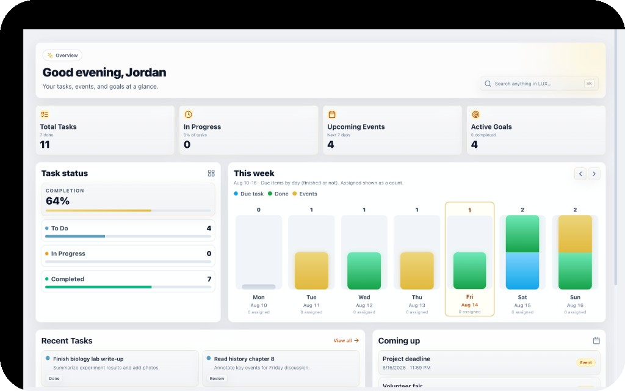
Task: Click the Active Goals target icon
Action: [475, 114]
